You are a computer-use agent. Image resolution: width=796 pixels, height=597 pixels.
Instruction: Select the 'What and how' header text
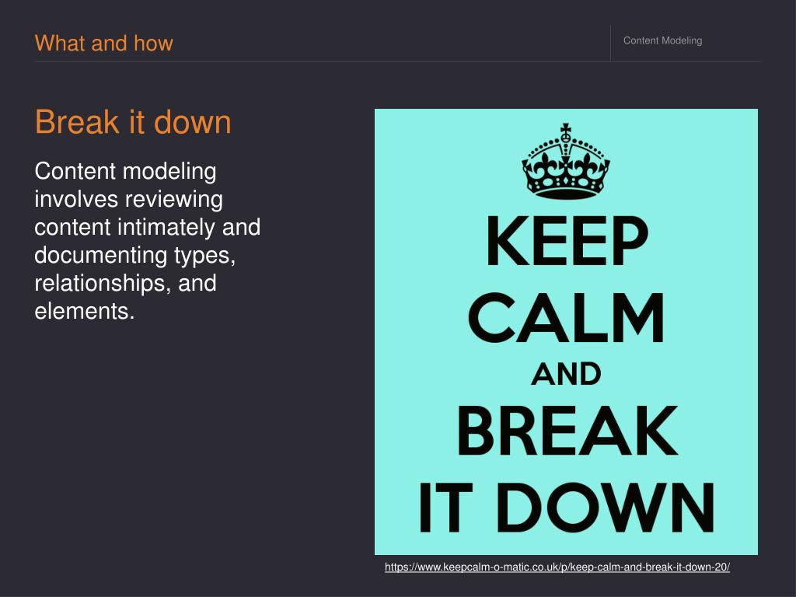pyautogui.click(x=104, y=44)
